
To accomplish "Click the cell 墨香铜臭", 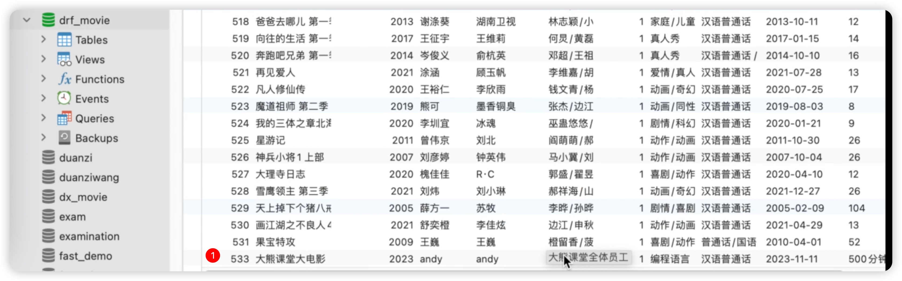I will pyautogui.click(x=495, y=106).
